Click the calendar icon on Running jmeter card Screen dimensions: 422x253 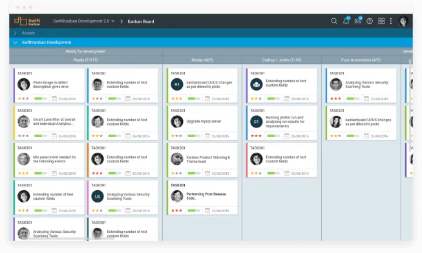click(x=287, y=136)
